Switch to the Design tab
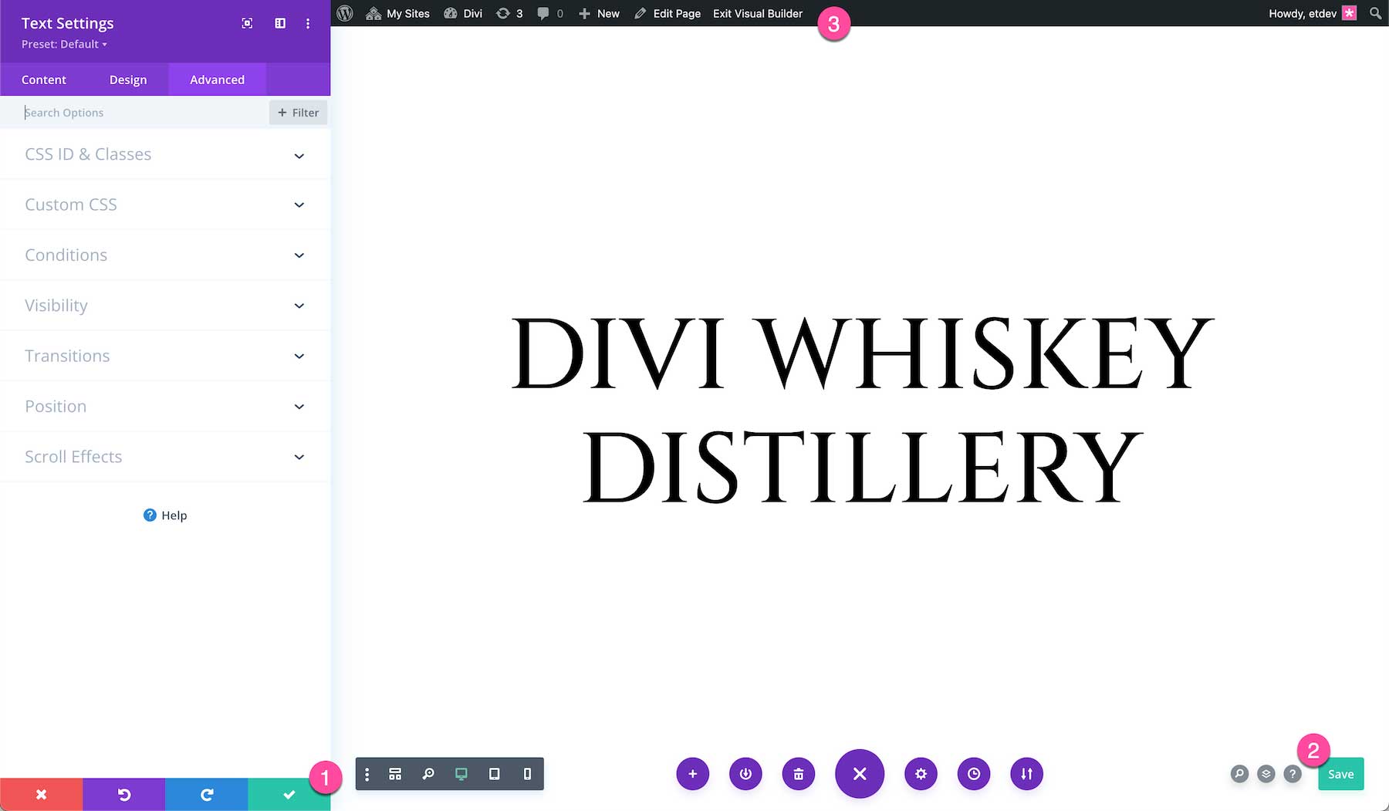Screen dimensions: 1389x811 coord(128,79)
